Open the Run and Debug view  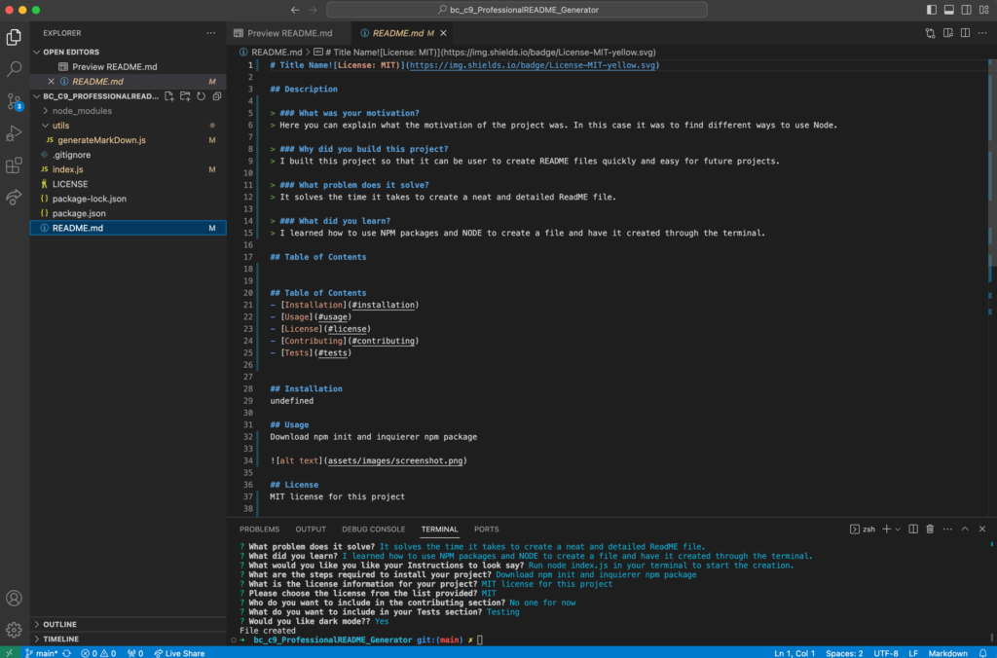(x=15, y=133)
